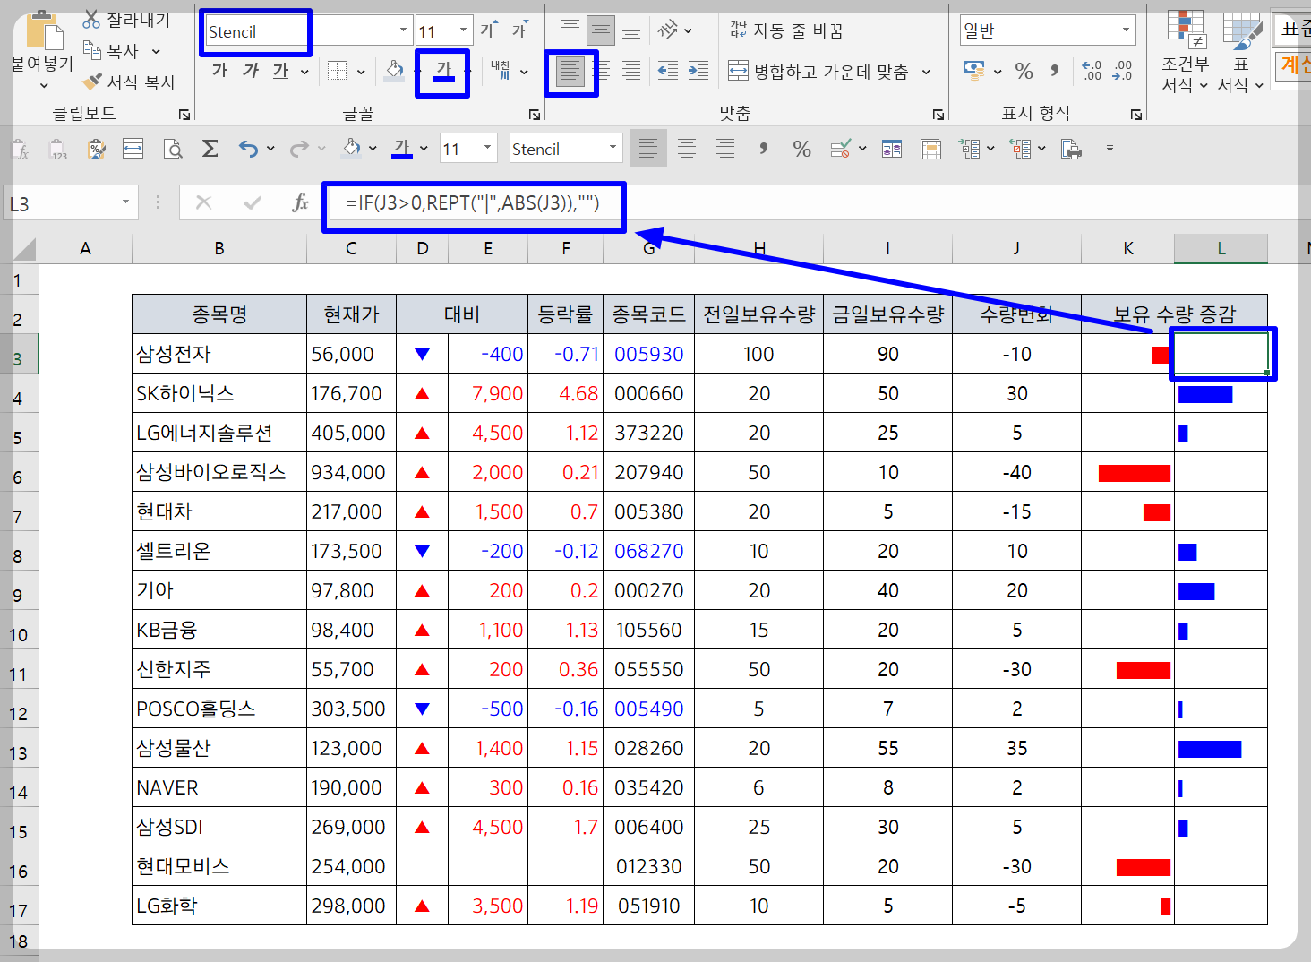Apply the blue font color in ribbon
The image size is (1311, 962).
444,71
